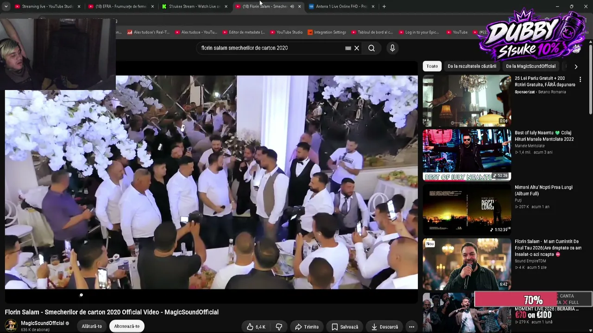
Task: Click the search magnifier button
Action: [x=372, y=48]
